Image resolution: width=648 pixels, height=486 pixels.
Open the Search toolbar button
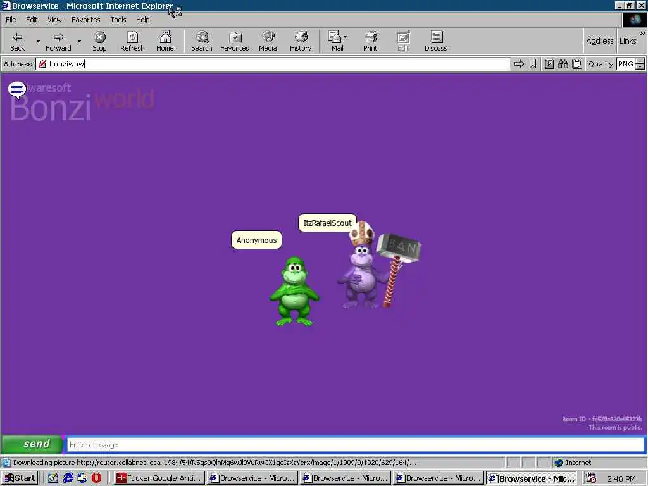[x=202, y=41]
